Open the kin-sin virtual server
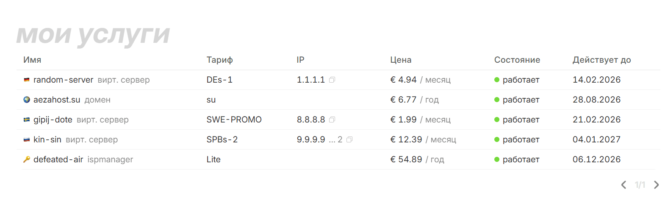This screenshot has height=203, width=668. coord(47,139)
